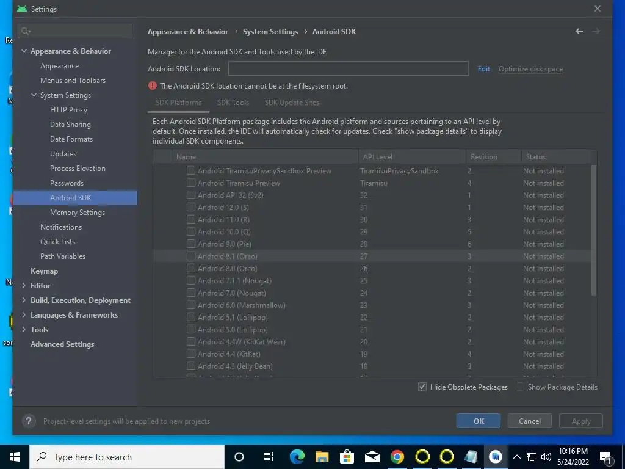Check Android 12.0 (S) checkbox
Viewport: 625px width, 469px height.
point(191,208)
